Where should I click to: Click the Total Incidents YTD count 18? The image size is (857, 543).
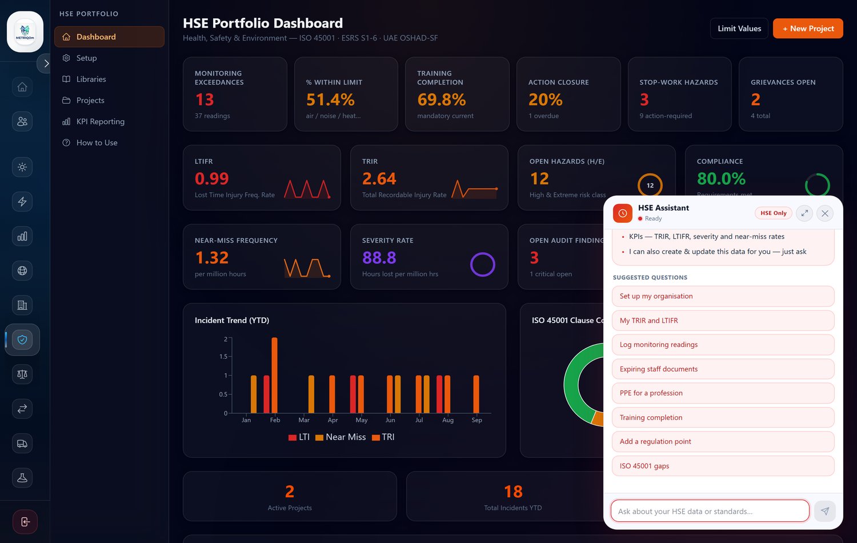click(513, 492)
